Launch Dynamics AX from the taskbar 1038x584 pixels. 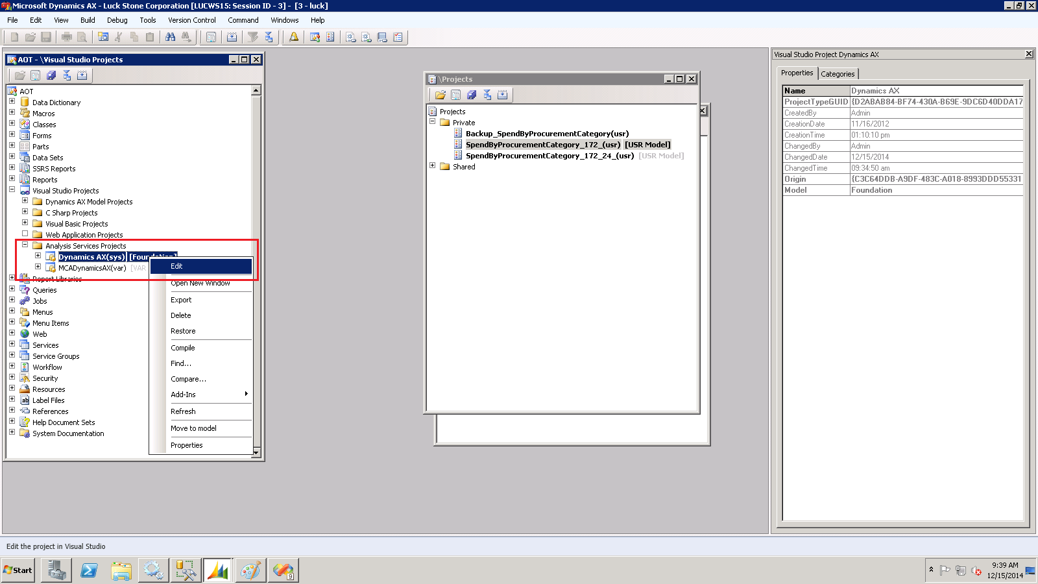coord(218,570)
